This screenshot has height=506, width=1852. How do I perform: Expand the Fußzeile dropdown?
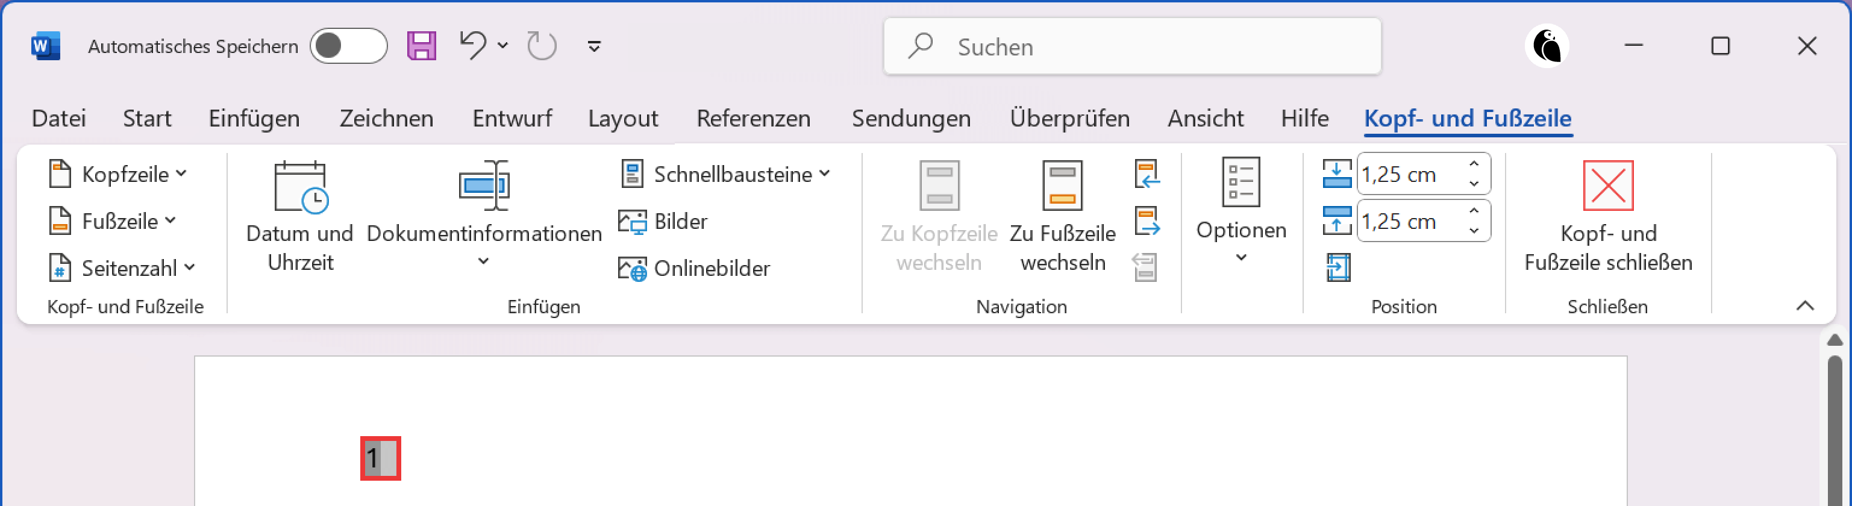pyautogui.click(x=112, y=220)
